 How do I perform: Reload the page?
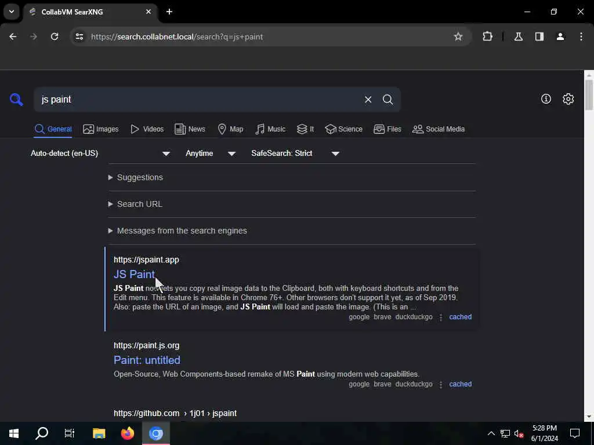coord(55,37)
